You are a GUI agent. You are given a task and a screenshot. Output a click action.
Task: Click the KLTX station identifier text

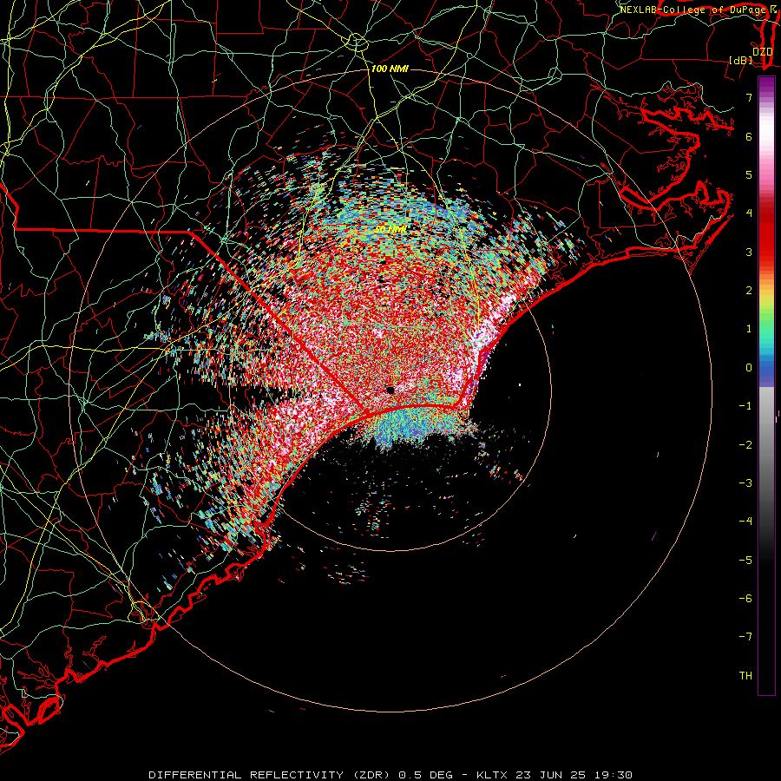pos(492,775)
